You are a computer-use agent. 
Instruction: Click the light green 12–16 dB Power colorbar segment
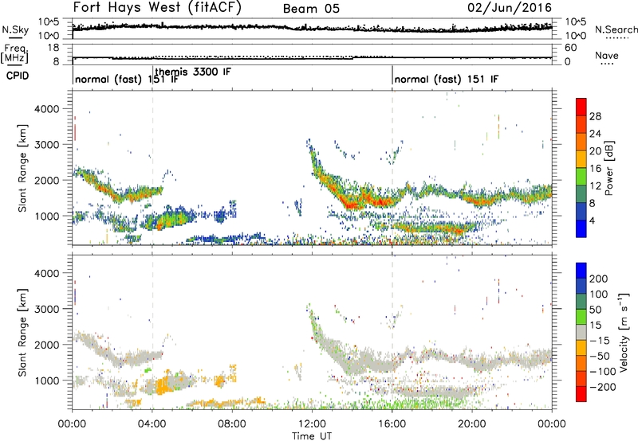click(581, 177)
